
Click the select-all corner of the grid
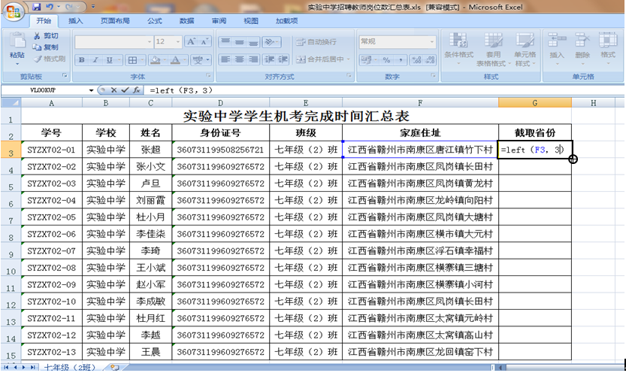[x=11, y=103]
